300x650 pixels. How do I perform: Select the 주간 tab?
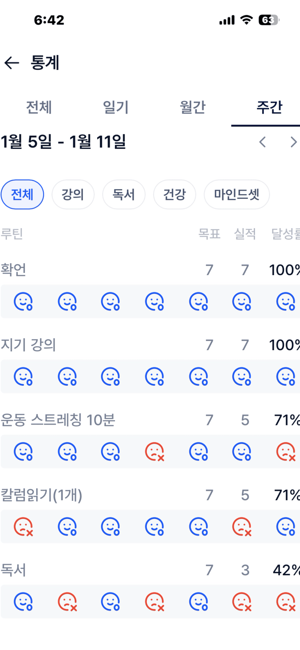pyautogui.click(x=269, y=107)
